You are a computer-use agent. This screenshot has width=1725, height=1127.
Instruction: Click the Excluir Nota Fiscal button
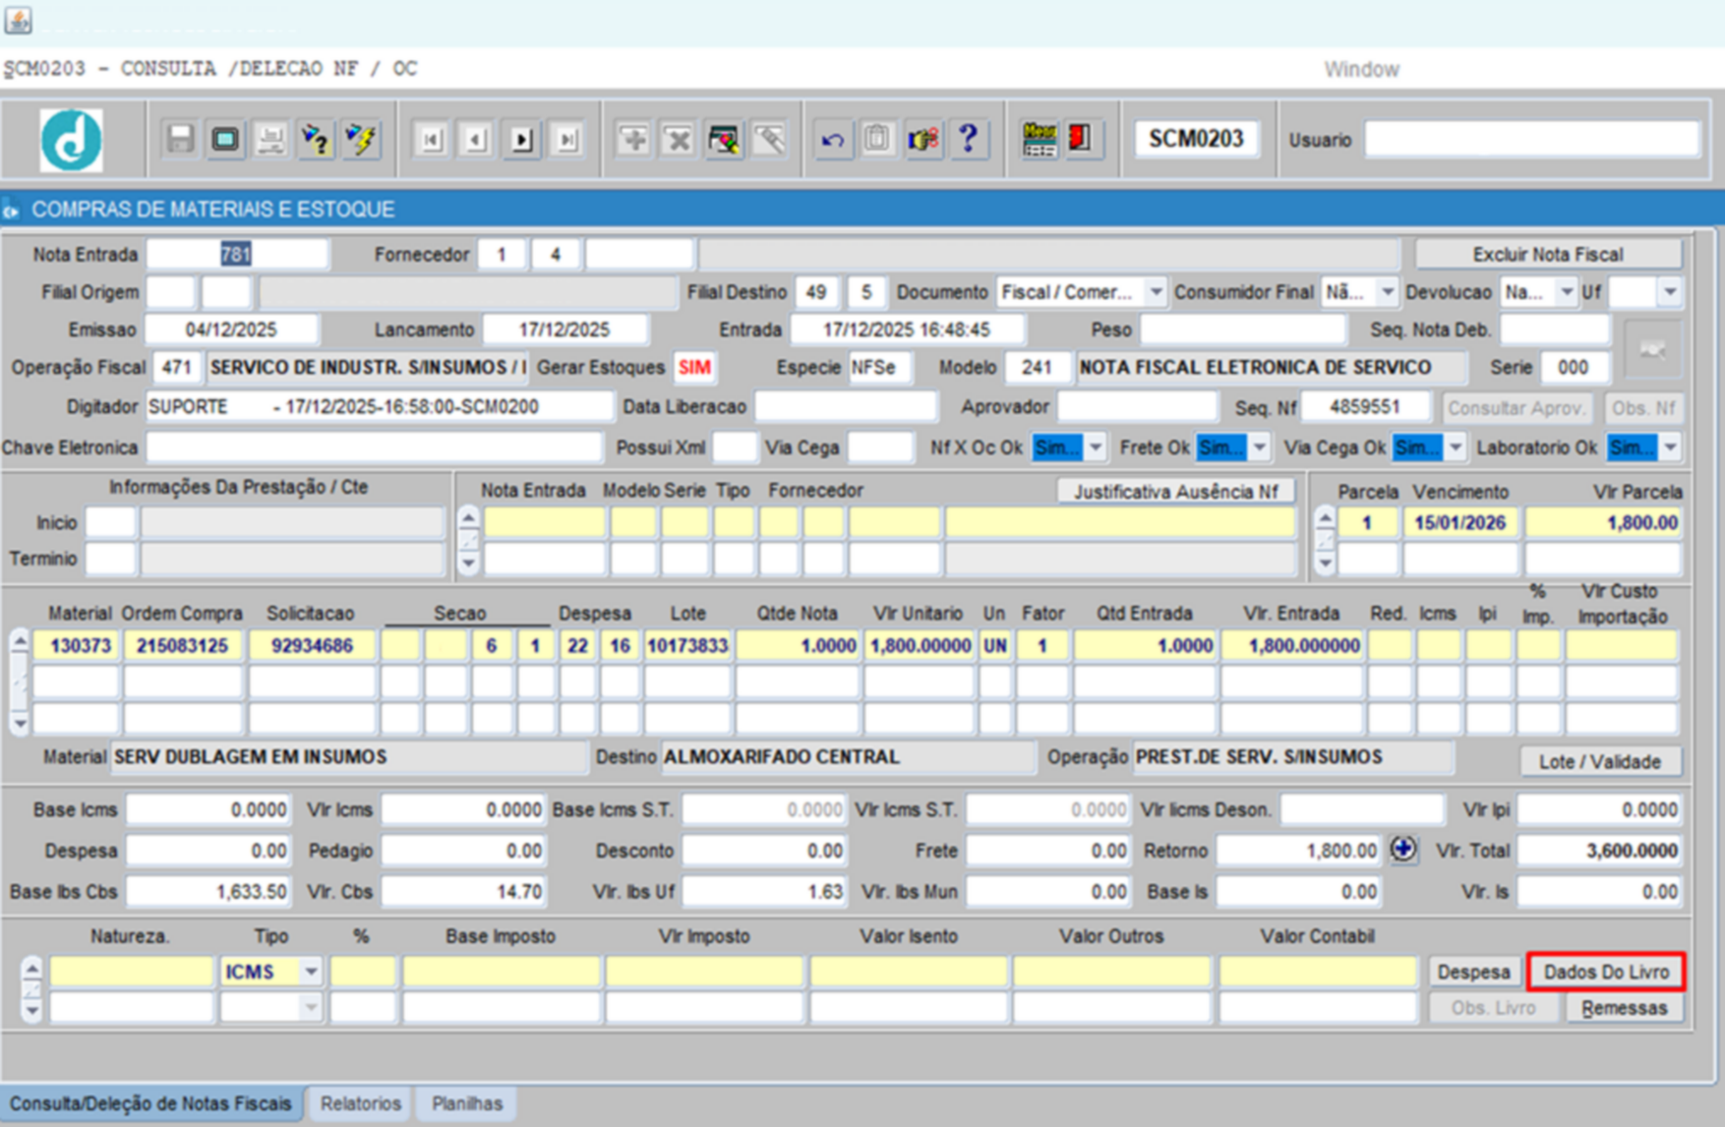(1547, 255)
